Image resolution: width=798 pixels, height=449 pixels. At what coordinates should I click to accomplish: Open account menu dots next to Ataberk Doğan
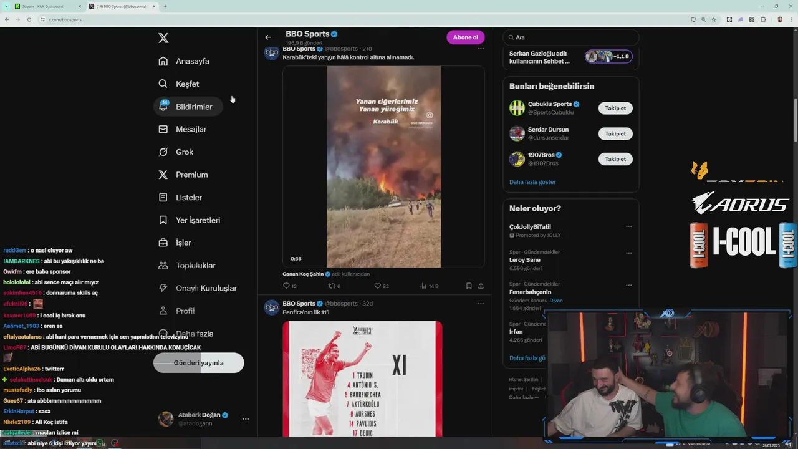246,419
